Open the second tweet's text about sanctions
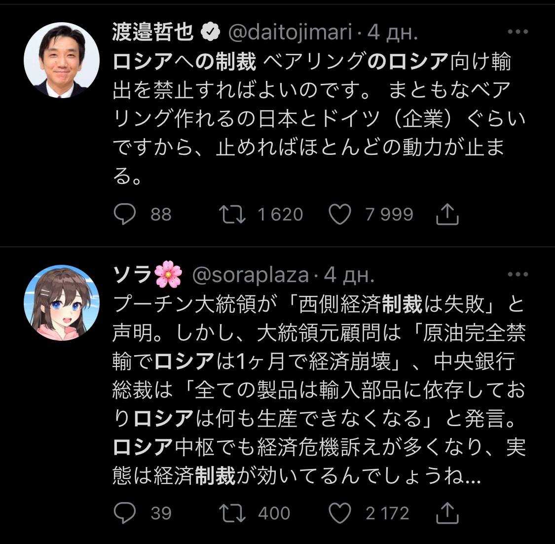 (319, 391)
